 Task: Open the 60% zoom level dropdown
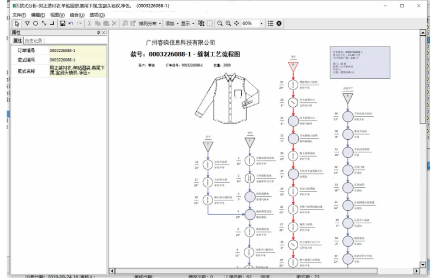point(262,23)
